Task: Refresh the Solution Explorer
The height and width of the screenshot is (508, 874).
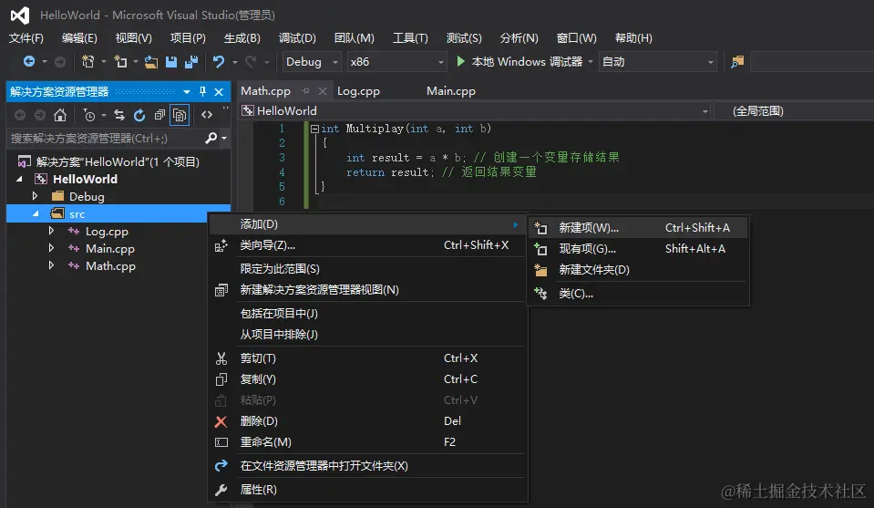Action: pyautogui.click(x=139, y=115)
